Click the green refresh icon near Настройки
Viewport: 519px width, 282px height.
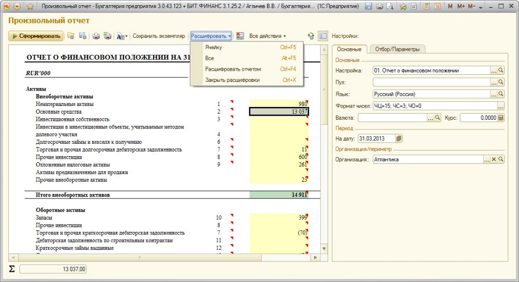click(x=311, y=36)
